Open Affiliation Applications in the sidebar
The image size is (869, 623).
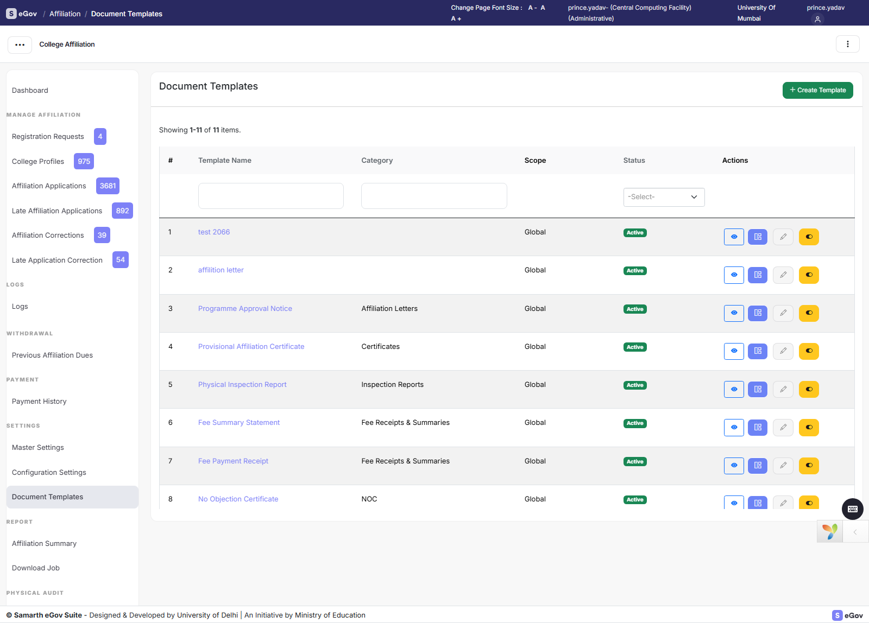pyautogui.click(x=49, y=186)
